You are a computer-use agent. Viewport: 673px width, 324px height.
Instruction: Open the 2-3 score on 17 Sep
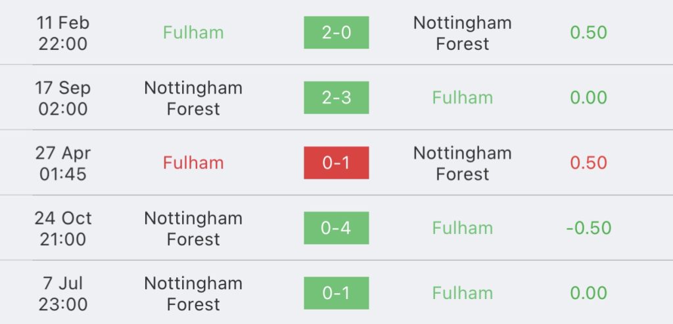pos(336,97)
